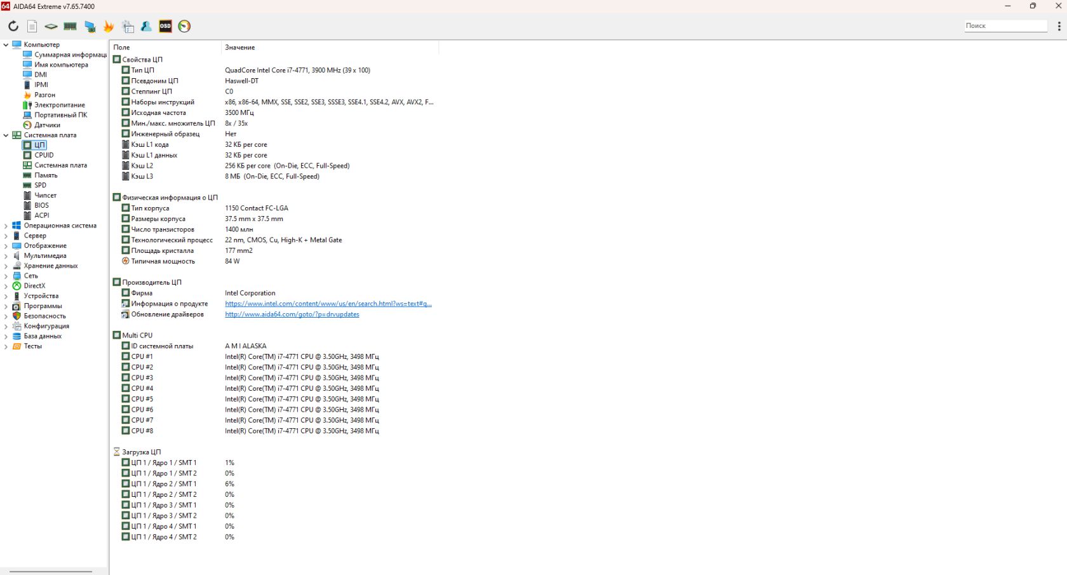The height and width of the screenshot is (575, 1067).
Task: Open Электропитание tree item
Action: (59, 105)
